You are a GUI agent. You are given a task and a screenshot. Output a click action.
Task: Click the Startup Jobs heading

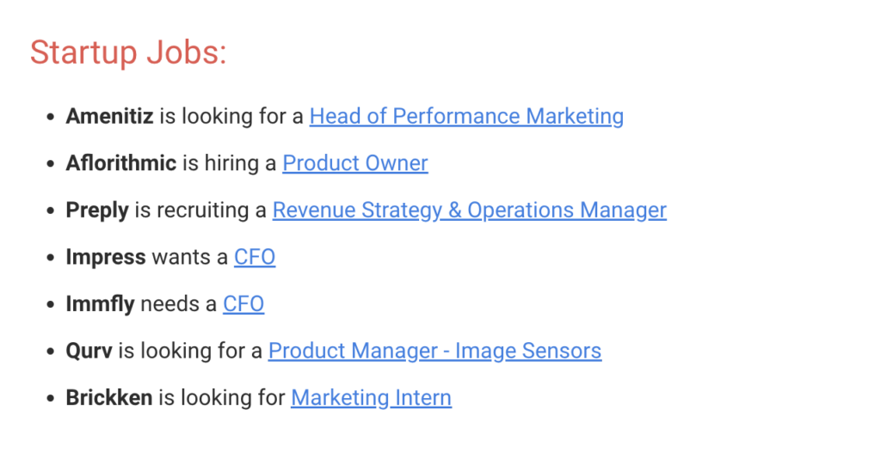coord(128,52)
